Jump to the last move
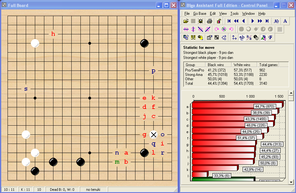Image resolution: width=296 pixels, height=193 pixels. [267, 21]
